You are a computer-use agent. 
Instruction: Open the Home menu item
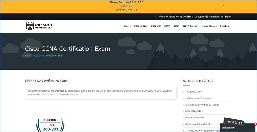pyautogui.click(x=127, y=26)
